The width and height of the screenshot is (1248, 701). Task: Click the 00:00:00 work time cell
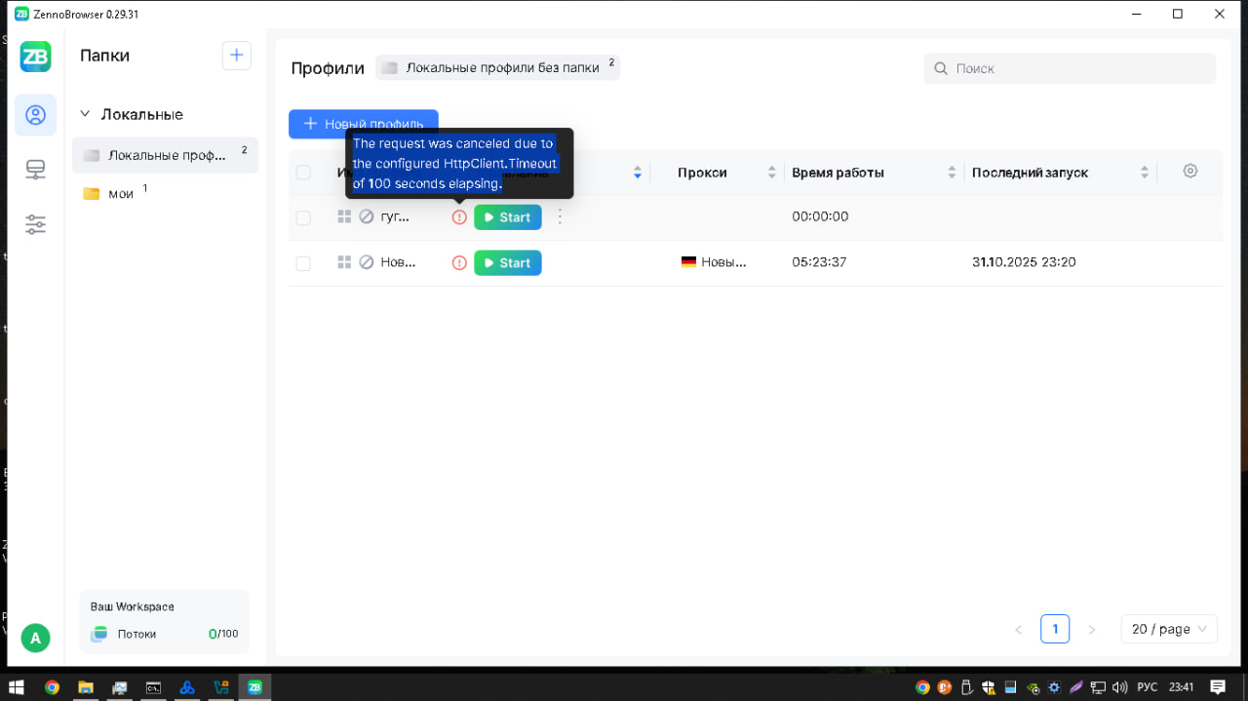click(x=820, y=216)
